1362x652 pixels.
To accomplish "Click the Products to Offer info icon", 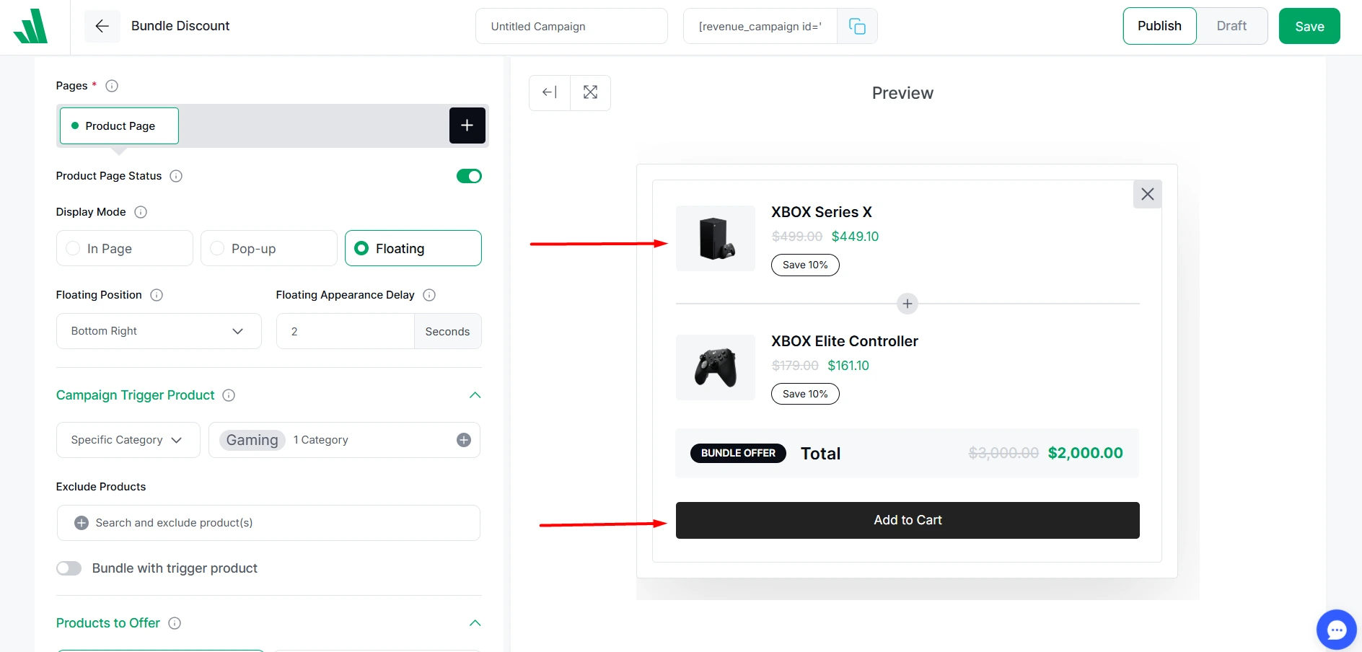I will (x=175, y=623).
